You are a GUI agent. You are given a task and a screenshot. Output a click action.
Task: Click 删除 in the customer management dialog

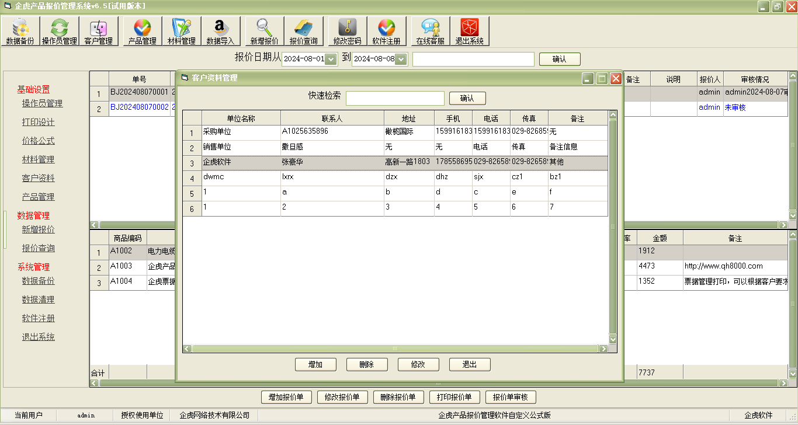[367, 364]
